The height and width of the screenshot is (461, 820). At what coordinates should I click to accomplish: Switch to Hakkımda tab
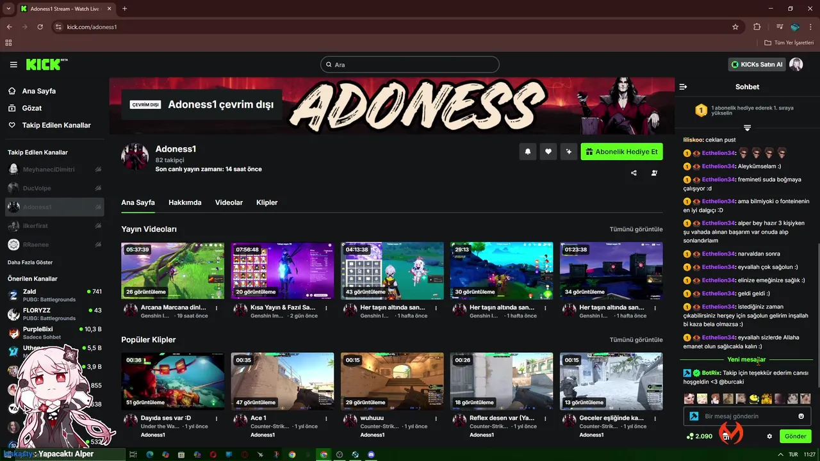(x=185, y=202)
